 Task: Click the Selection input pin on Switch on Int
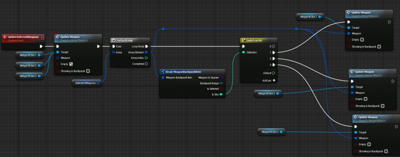(x=243, y=52)
